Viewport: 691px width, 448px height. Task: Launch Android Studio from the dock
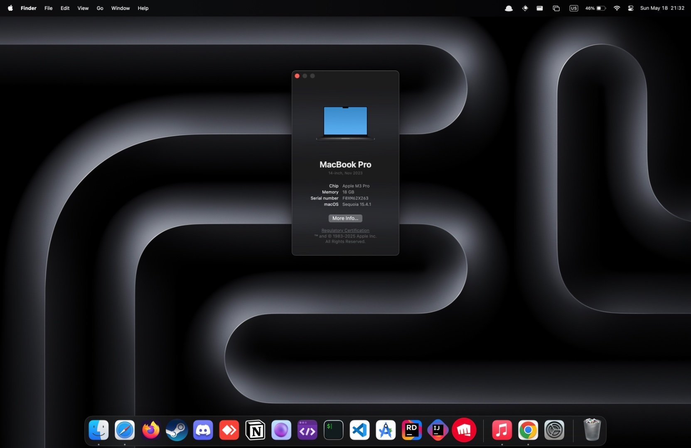click(386, 430)
